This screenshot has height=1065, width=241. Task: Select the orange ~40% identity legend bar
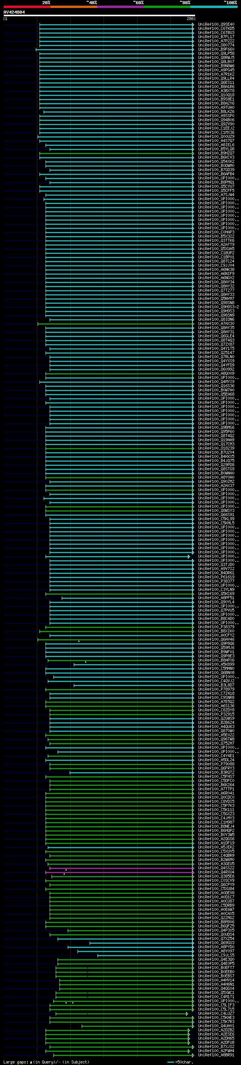click(74, 7)
